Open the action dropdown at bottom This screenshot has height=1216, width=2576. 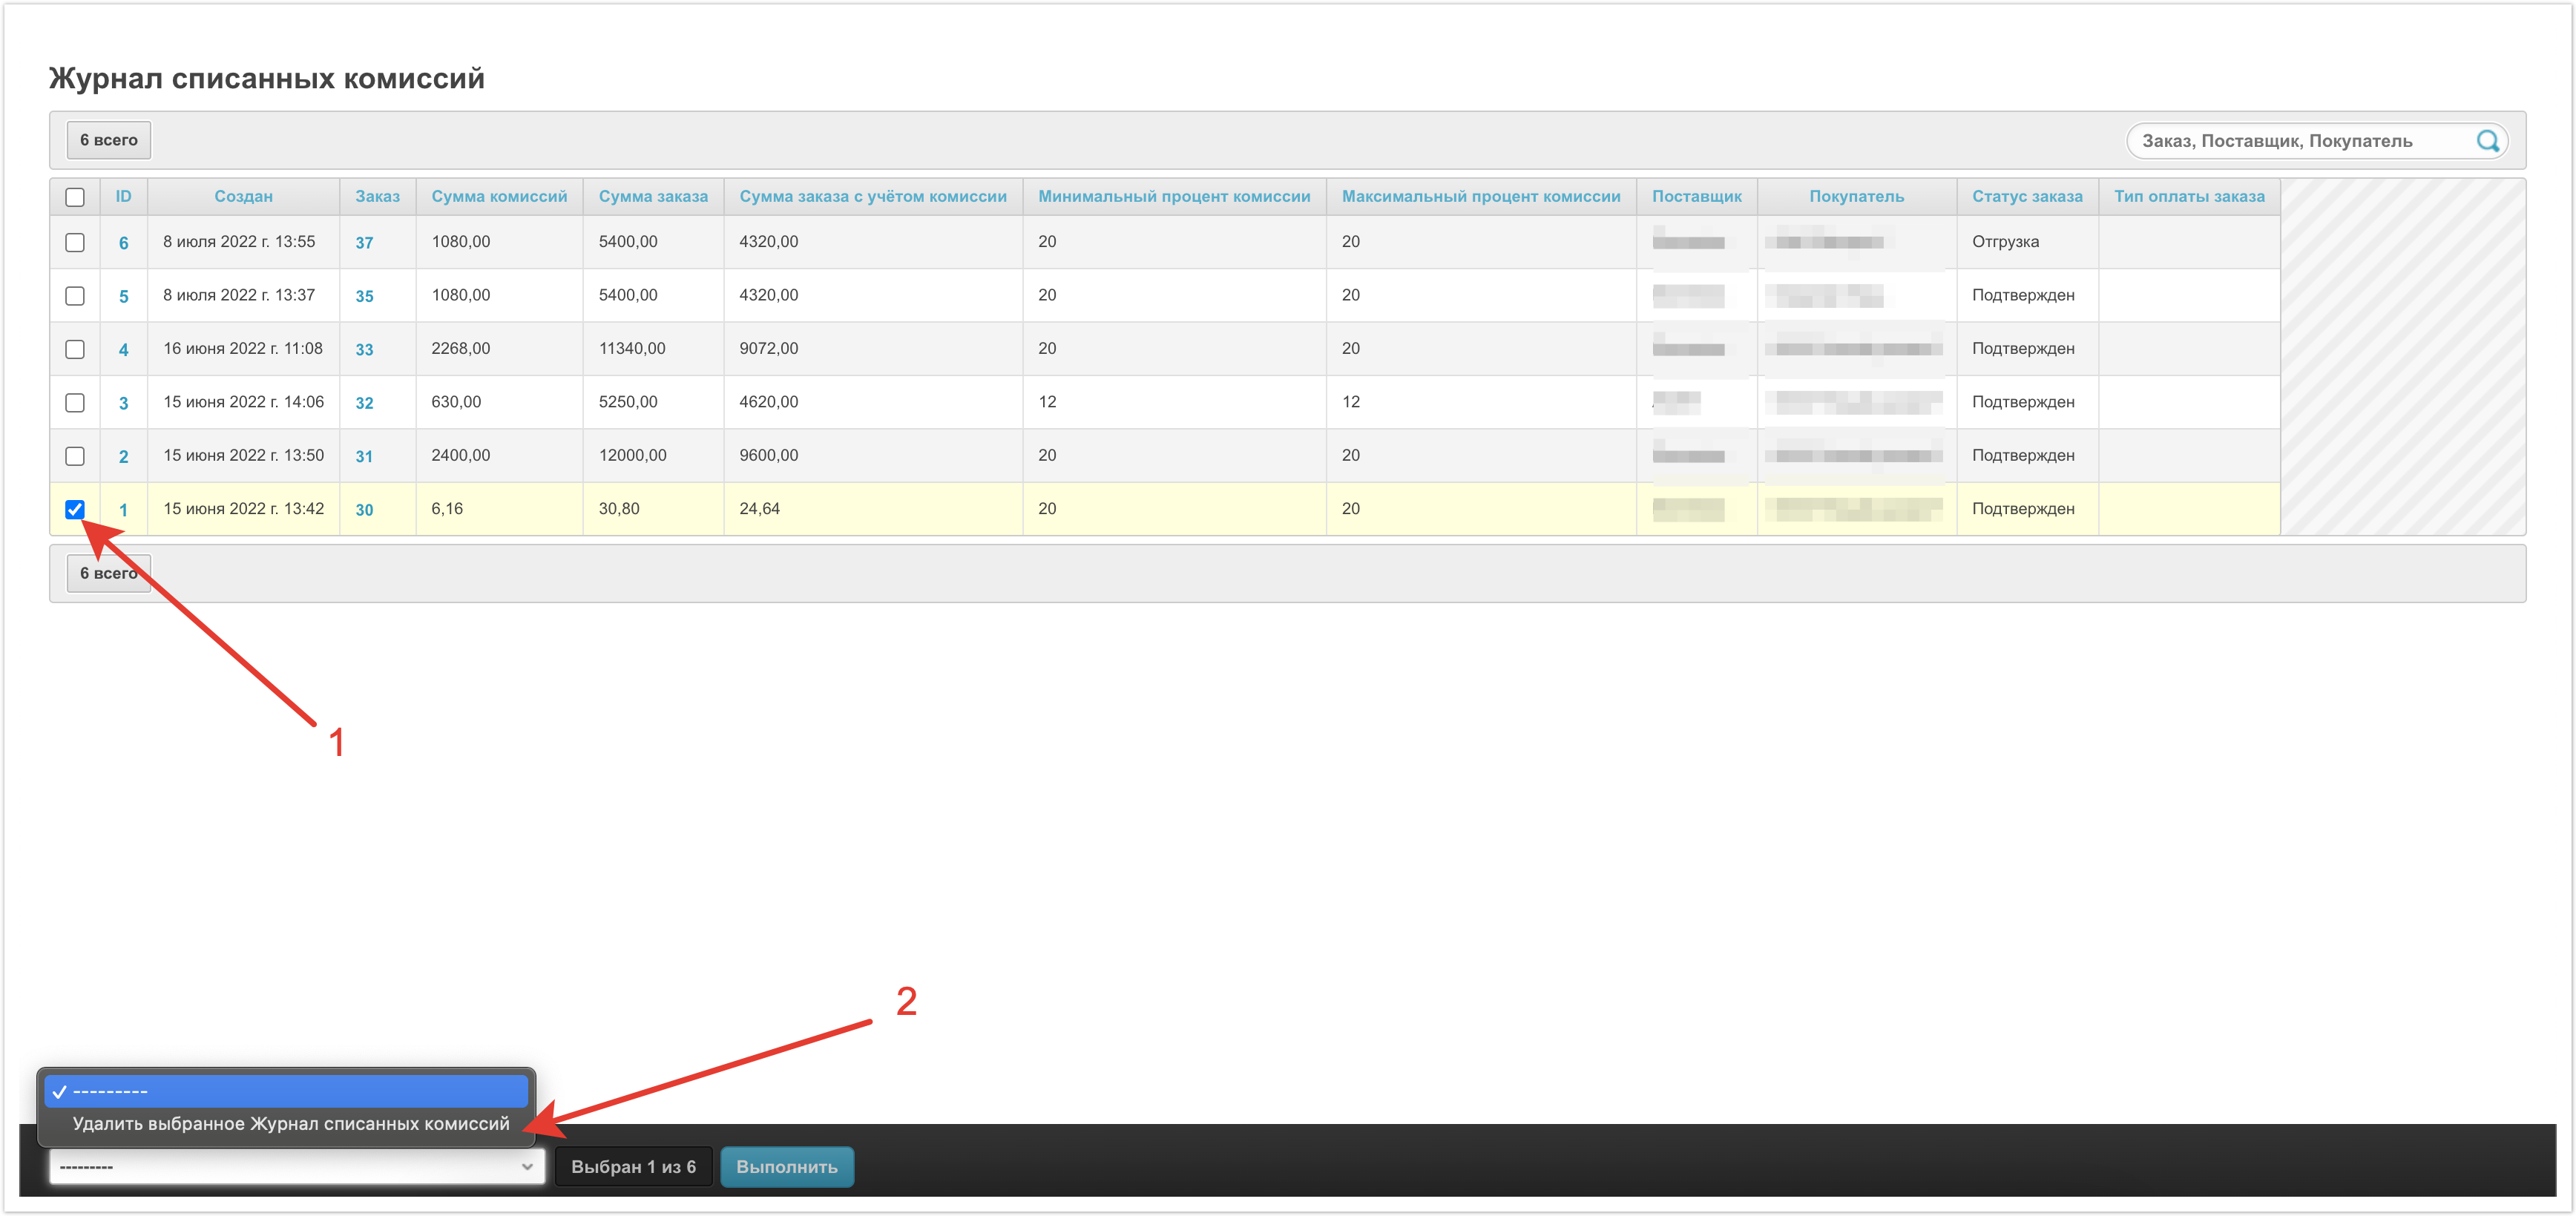point(296,1166)
